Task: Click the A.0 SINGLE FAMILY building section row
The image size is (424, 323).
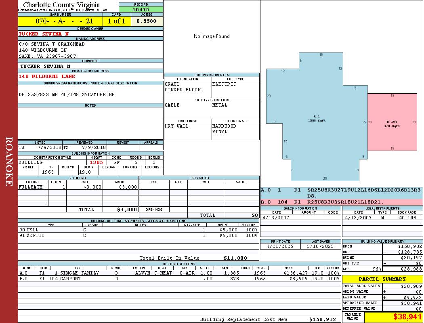Action: [x=178, y=273]
